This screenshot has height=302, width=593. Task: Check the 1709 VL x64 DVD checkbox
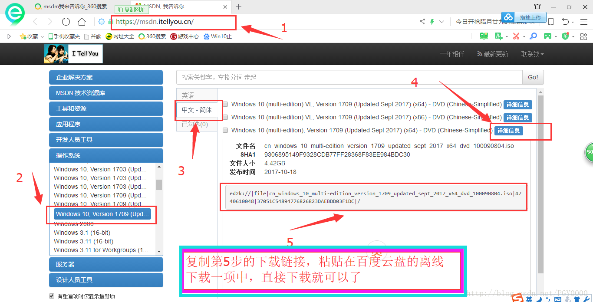click(x=225, y=104)
